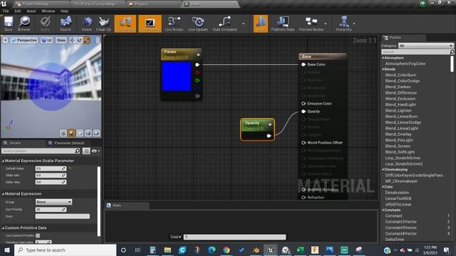Click the Perspective view mode button

click(24, 41)
